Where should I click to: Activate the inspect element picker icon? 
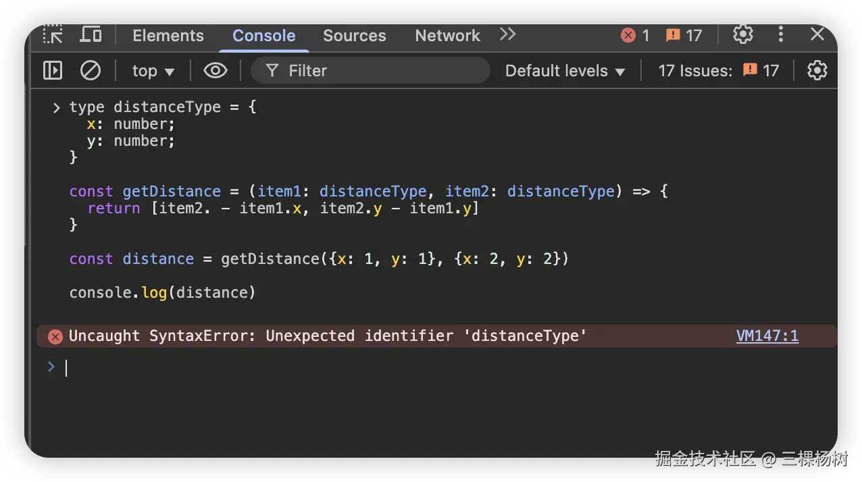click(x=53, y=35)
